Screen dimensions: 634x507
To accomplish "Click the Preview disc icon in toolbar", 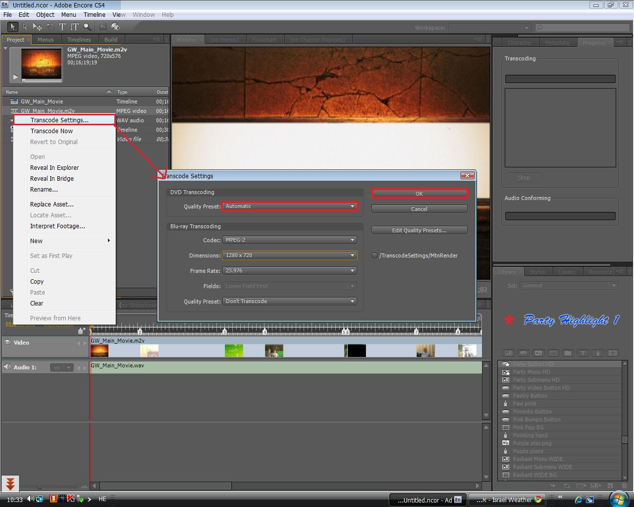I will coord(115,27).
